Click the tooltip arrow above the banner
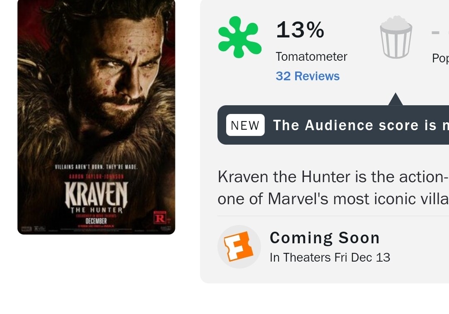449x314 pixels. (x=395, y=100)
